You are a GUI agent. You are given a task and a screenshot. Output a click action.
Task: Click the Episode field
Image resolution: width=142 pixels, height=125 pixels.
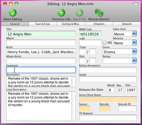click(x=105, y=109)
